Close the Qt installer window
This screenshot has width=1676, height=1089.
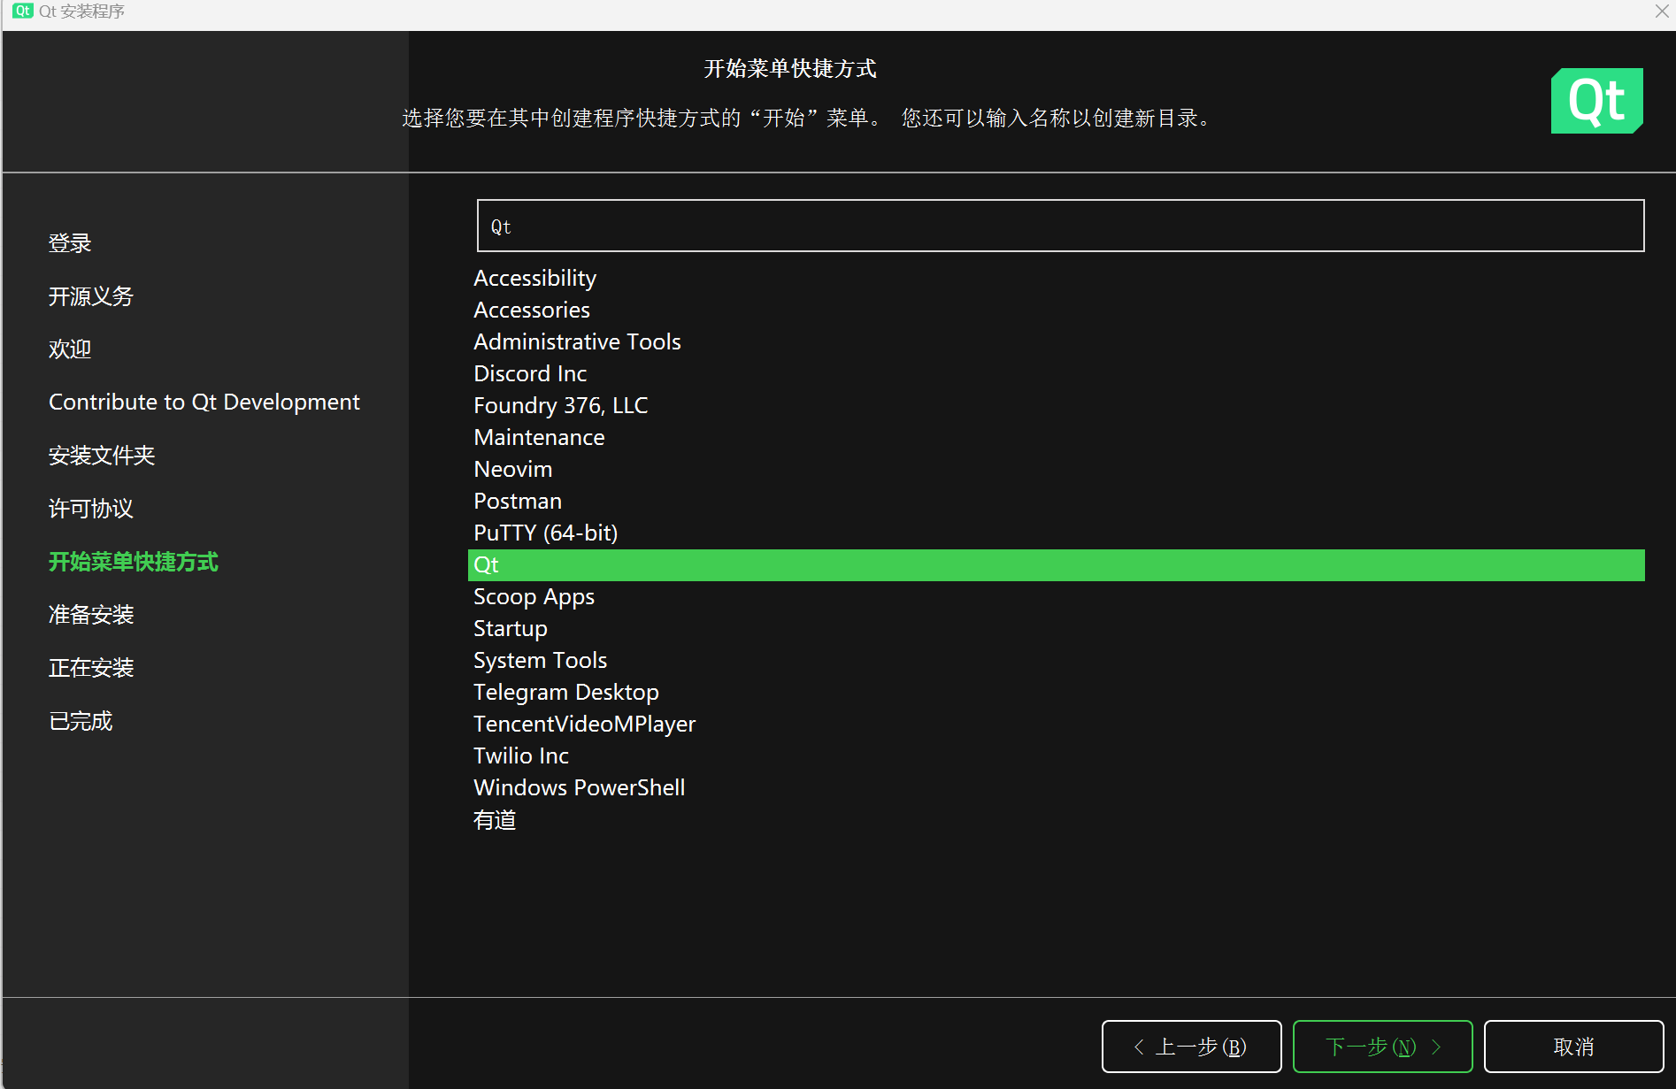[x=1661, y=11]
